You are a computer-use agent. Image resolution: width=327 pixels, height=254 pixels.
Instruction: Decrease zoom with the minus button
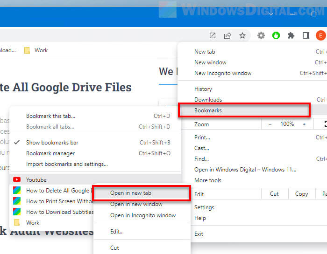click(x=270, y=124)
